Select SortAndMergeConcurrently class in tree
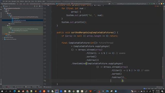165x93 pixels. coord(19,20)
